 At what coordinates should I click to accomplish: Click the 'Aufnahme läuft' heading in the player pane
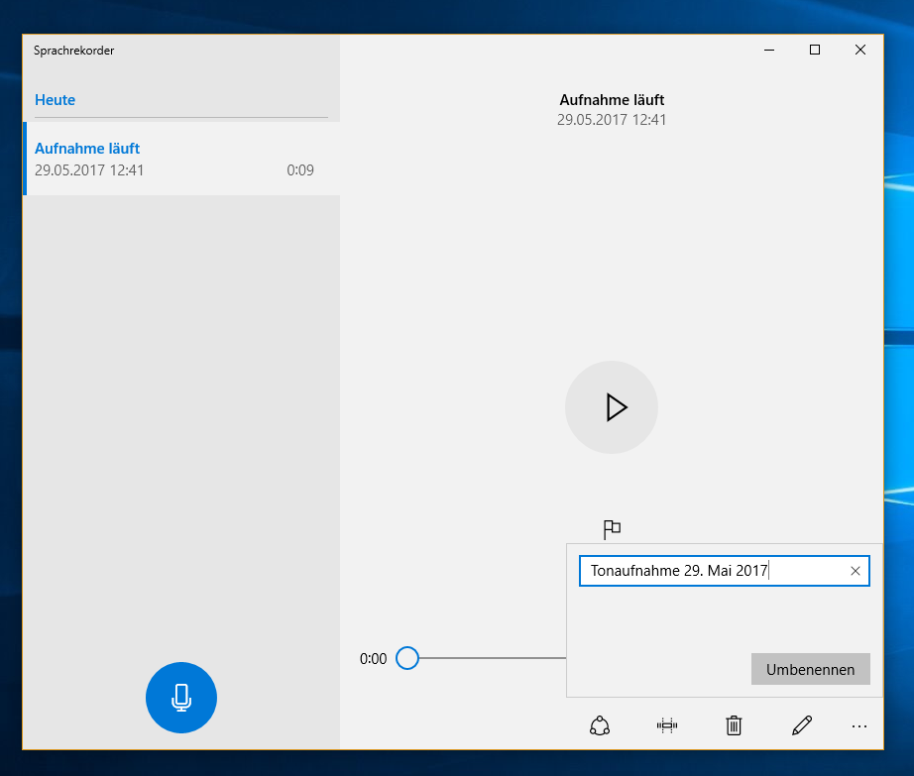pos(612,100)
